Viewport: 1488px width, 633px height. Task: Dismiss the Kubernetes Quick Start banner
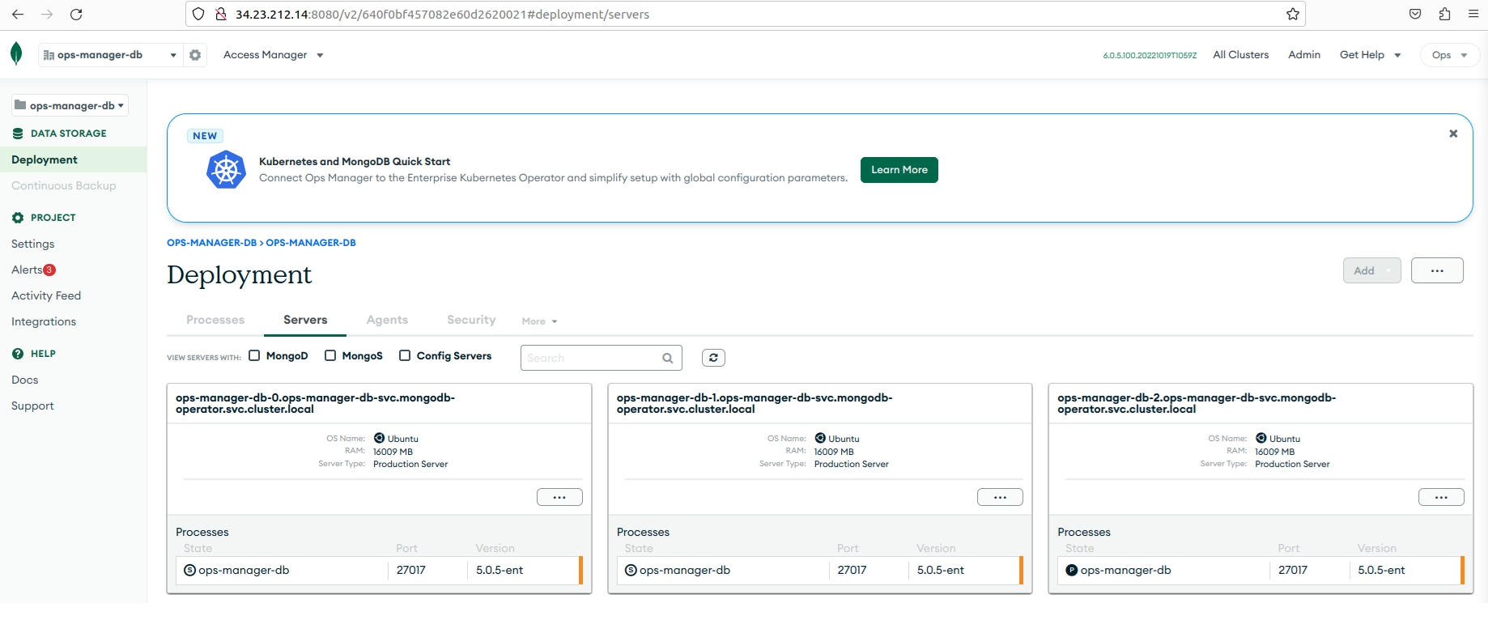1453,134
